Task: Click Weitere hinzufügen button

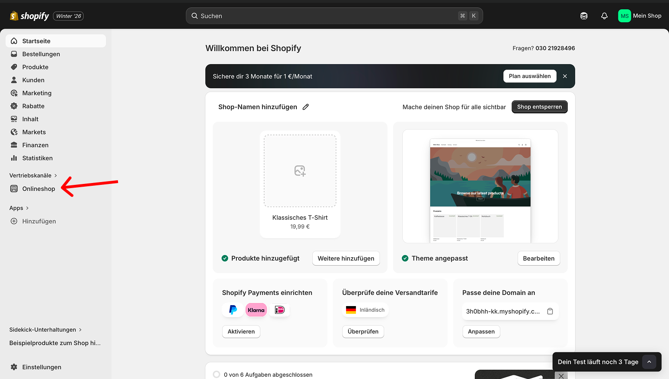Action: pyautogui.click(x=346, y=258)
